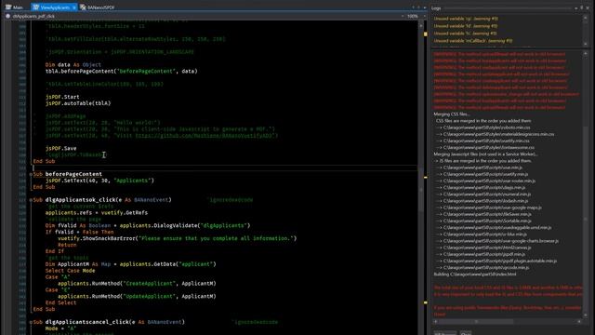This screenshot has height=335, width=595.
Task: Click the "applicants.refs = vuetify.GetRefs" line
Action: [x=97, y=213]
